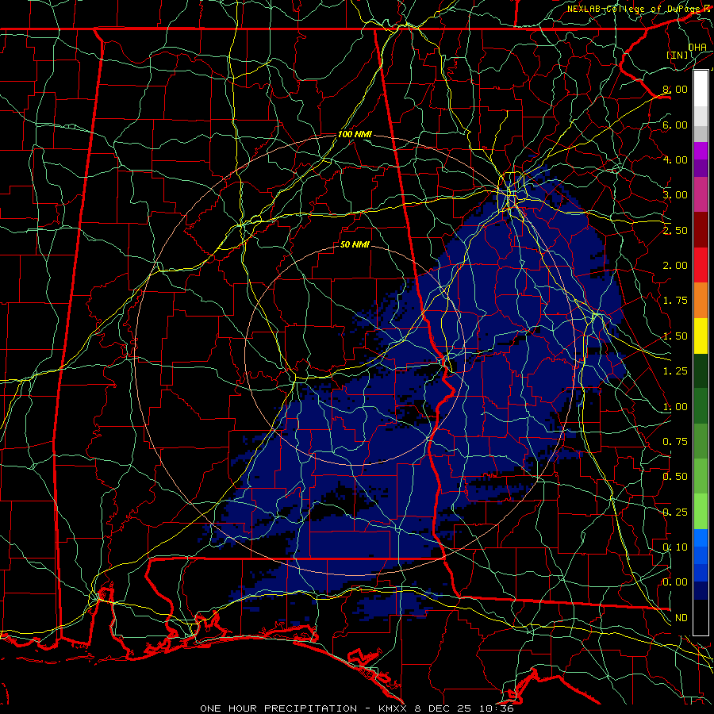714x714 pixels.
Task: Pick the bright red legend swatch
Action: tap(701, 265)
